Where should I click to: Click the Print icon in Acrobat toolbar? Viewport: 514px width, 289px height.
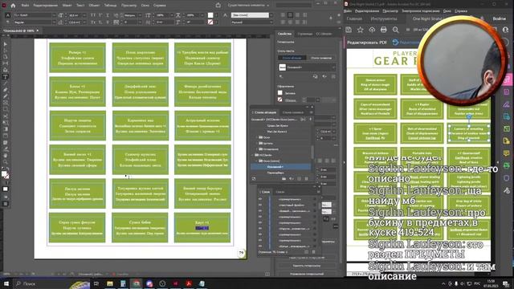coord(384,30)
